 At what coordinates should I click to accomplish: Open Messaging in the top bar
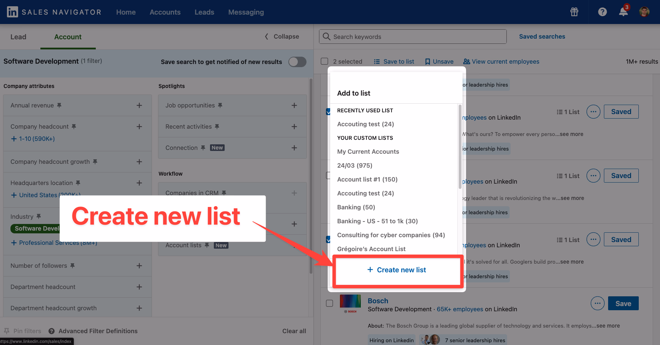[246, 12]
